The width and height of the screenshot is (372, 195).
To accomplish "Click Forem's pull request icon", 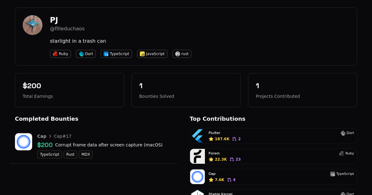I will [232, 159].
